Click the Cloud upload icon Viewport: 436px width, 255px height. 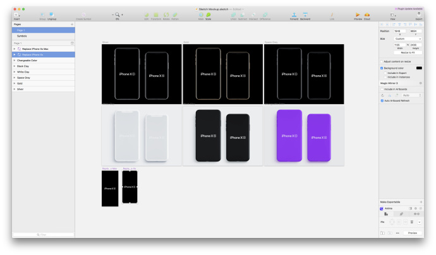[367, 14]
